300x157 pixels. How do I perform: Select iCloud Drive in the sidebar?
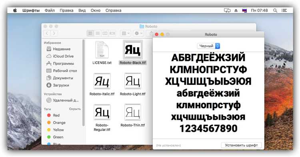63,56
